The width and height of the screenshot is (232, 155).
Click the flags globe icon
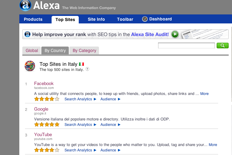pyautogui.click(x=30, y=66)
